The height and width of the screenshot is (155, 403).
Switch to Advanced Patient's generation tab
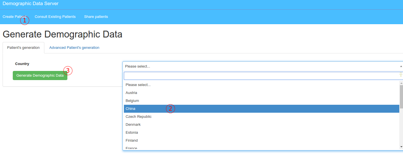click(x=74, y=48)
